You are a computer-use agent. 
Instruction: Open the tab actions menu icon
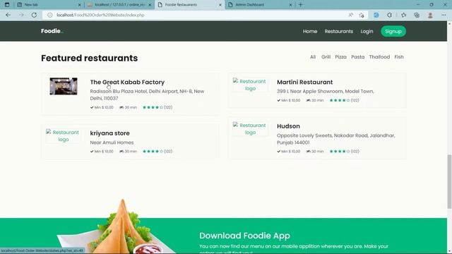7,5
